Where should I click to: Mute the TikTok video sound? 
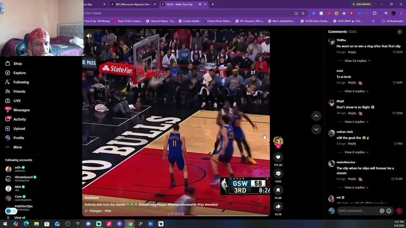tap(89, 36)
